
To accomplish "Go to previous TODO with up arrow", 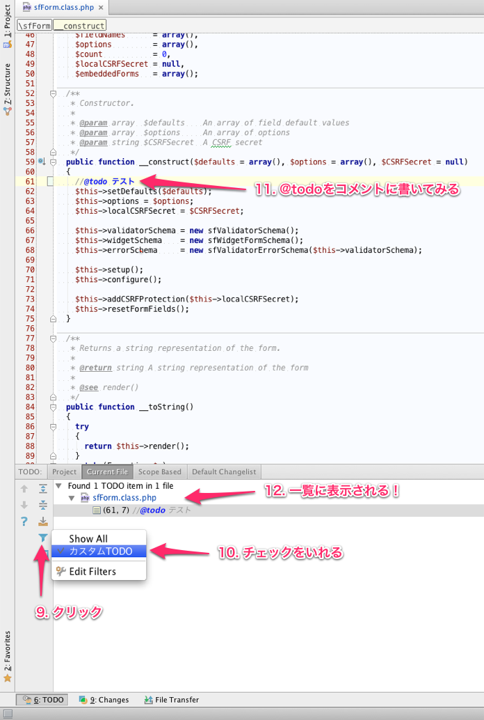I will pyautogui.click(x=24, y=488).
